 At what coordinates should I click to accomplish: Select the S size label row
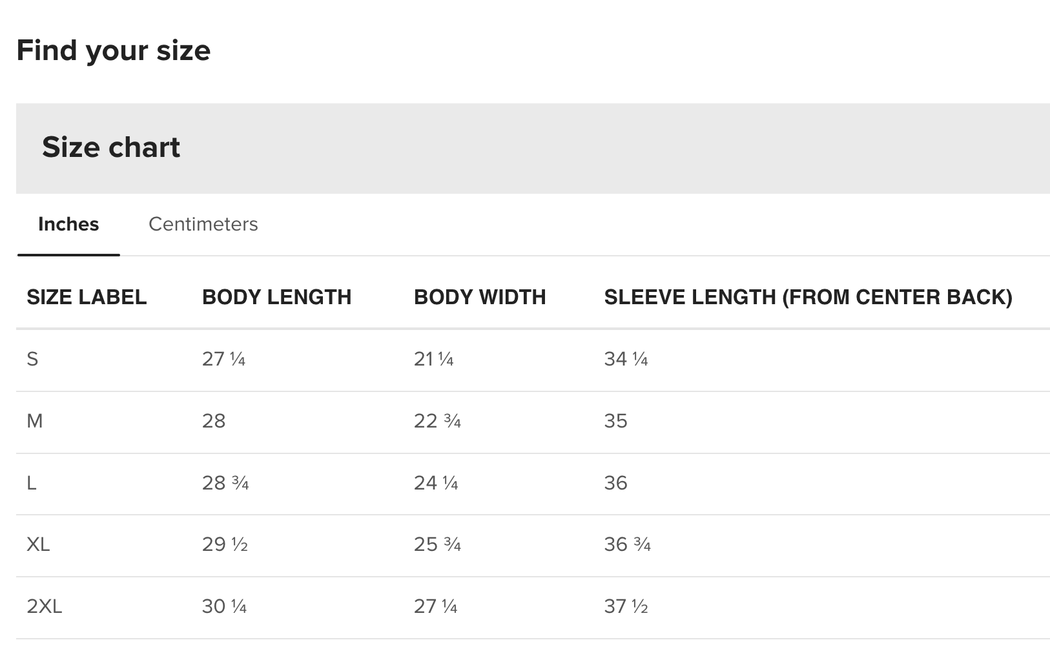click(x=32, y=359)
